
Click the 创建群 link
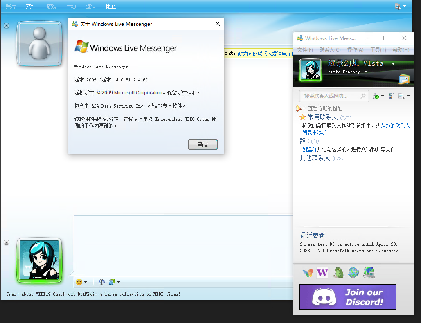[309, 149]
